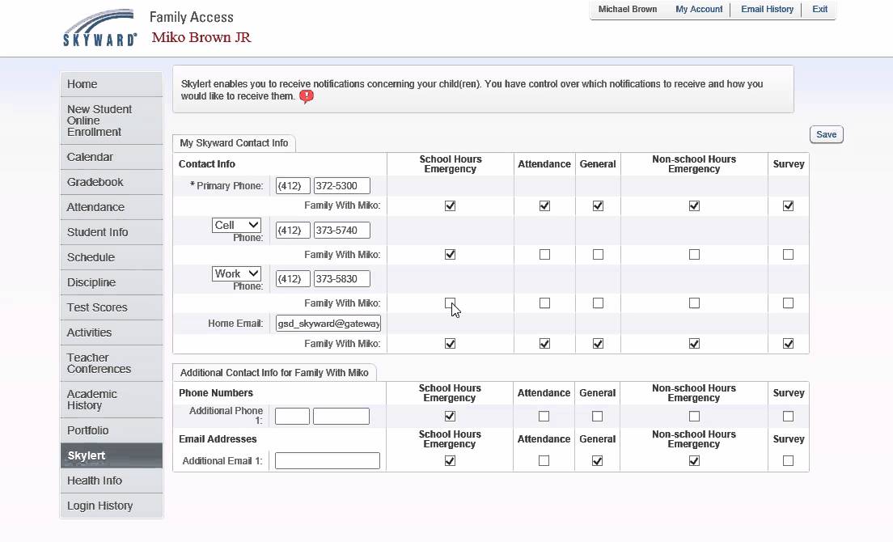Uncheck Additional Email 1 General checkbox
This screenshot has height=542, width=893.
tap(598, 460)
